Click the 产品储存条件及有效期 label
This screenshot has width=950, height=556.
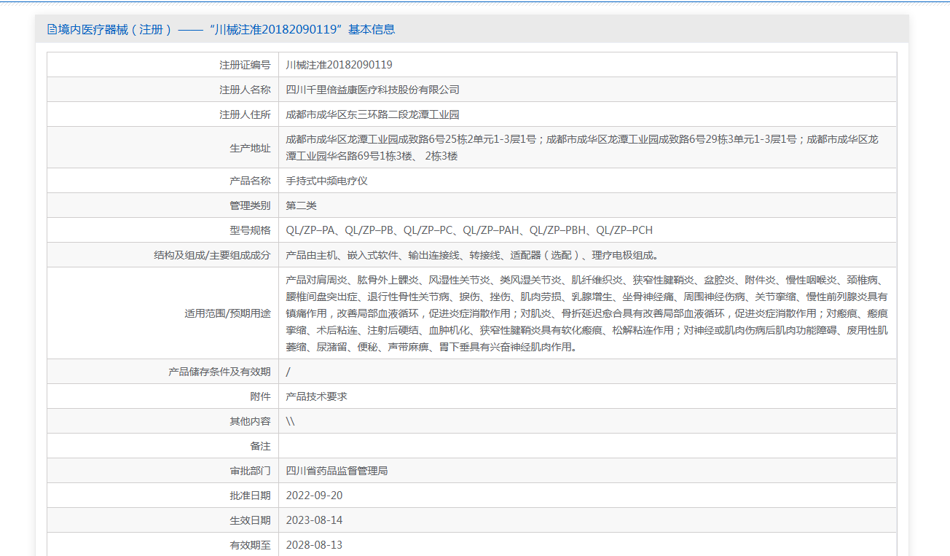click(x=219, y=372)
